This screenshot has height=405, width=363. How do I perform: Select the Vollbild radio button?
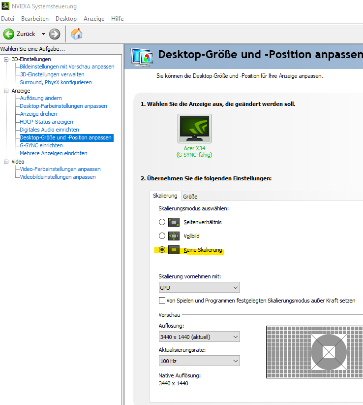coord(162,236)
